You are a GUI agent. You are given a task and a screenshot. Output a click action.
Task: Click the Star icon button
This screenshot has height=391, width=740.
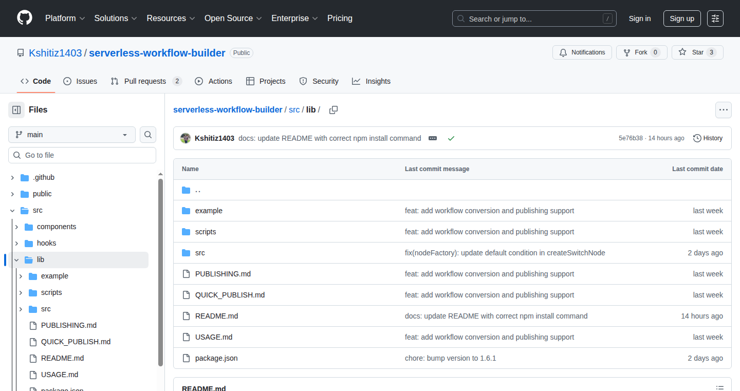[x=697, y=52]
